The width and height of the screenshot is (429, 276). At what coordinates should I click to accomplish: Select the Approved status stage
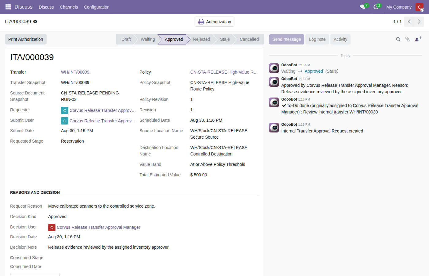[174, 39]
